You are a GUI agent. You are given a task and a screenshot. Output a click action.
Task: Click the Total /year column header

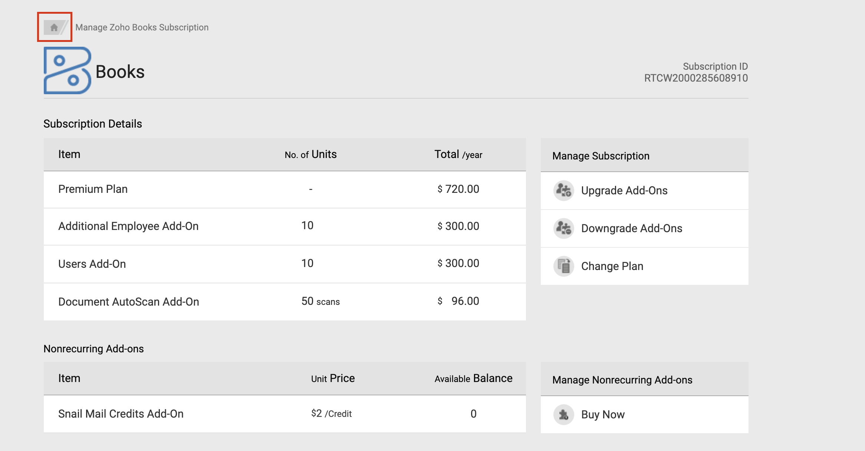tap(458, 154)
